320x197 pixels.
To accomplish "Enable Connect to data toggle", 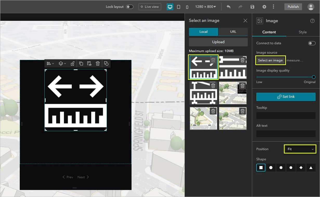I will pos(312,43).
